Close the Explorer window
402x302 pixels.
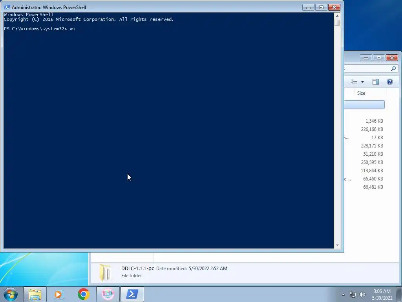[392, 58]
